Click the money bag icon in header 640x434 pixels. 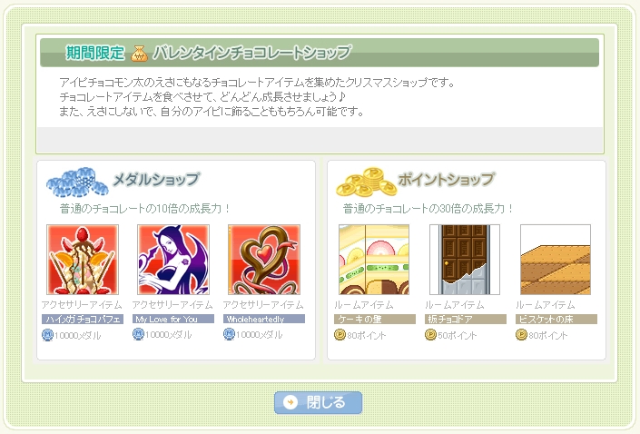coord(139,53)
